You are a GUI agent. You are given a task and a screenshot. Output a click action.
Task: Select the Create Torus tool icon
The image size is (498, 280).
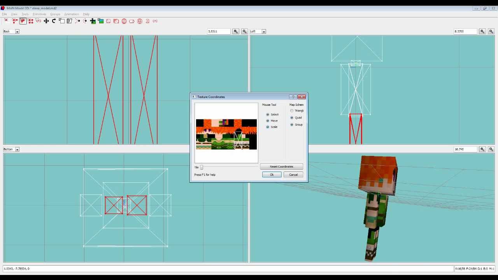139,21
